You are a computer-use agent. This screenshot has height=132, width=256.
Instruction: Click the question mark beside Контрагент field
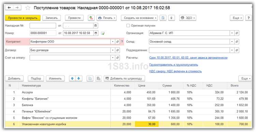(122, 42)
